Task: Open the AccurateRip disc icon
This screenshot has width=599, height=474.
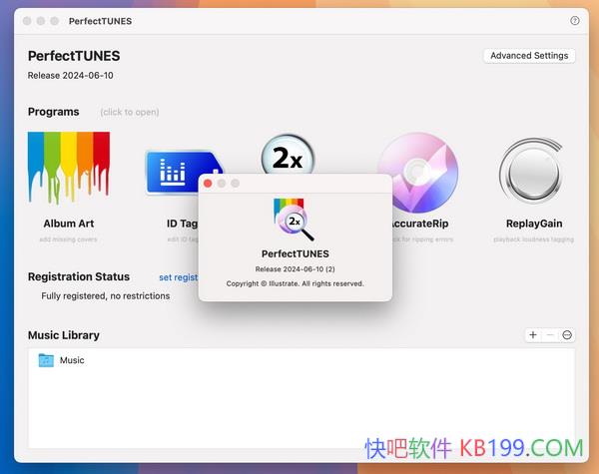Action: 417,172
